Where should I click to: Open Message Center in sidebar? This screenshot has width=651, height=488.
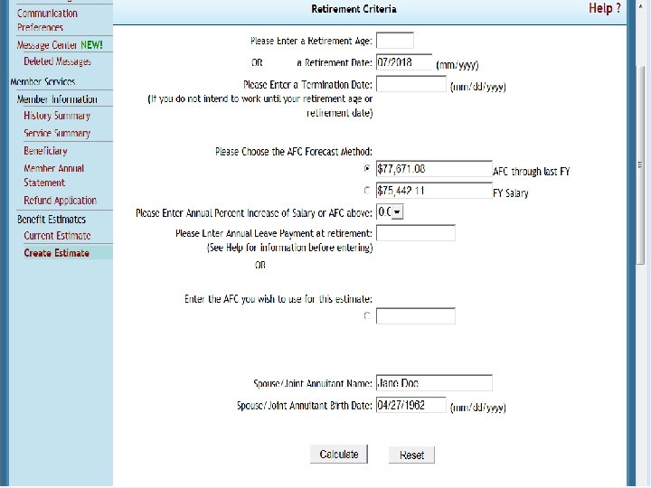click(60, 45)
